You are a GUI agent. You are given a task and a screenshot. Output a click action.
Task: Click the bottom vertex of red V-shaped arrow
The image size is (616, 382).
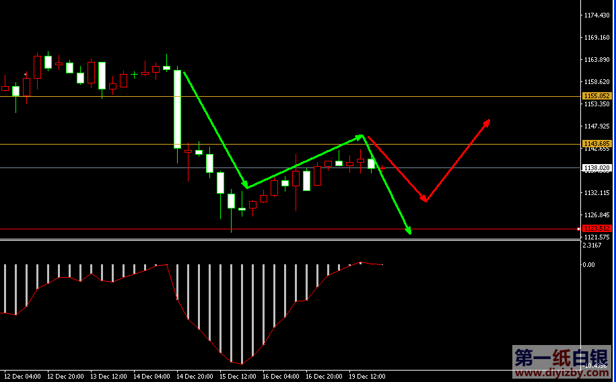click(x=425, y=200)
